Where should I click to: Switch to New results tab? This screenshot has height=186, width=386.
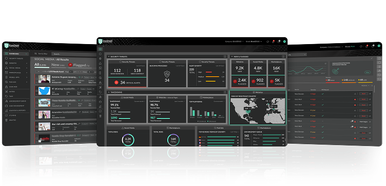58,65
